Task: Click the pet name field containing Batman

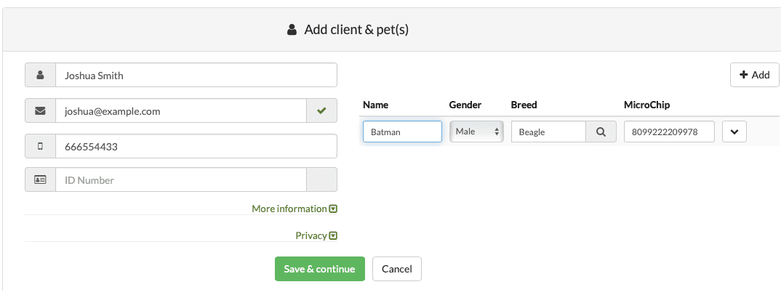Action: [402, 132]
